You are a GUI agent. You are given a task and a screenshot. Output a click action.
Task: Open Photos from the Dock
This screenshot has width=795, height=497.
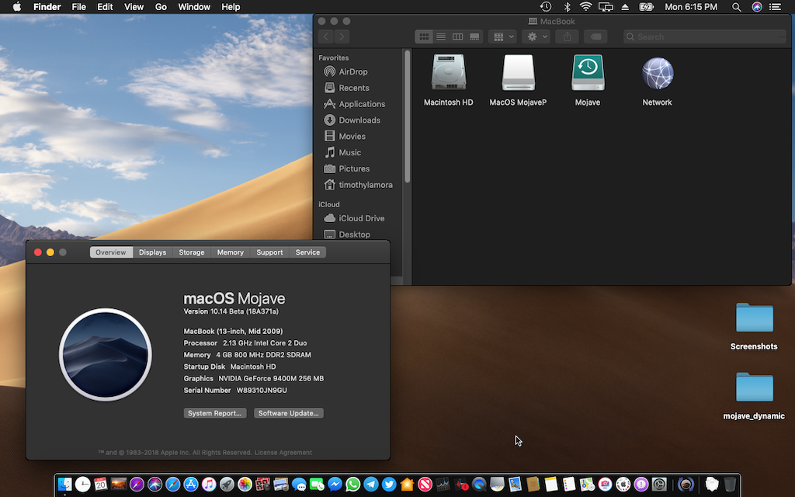pos(245,485)
